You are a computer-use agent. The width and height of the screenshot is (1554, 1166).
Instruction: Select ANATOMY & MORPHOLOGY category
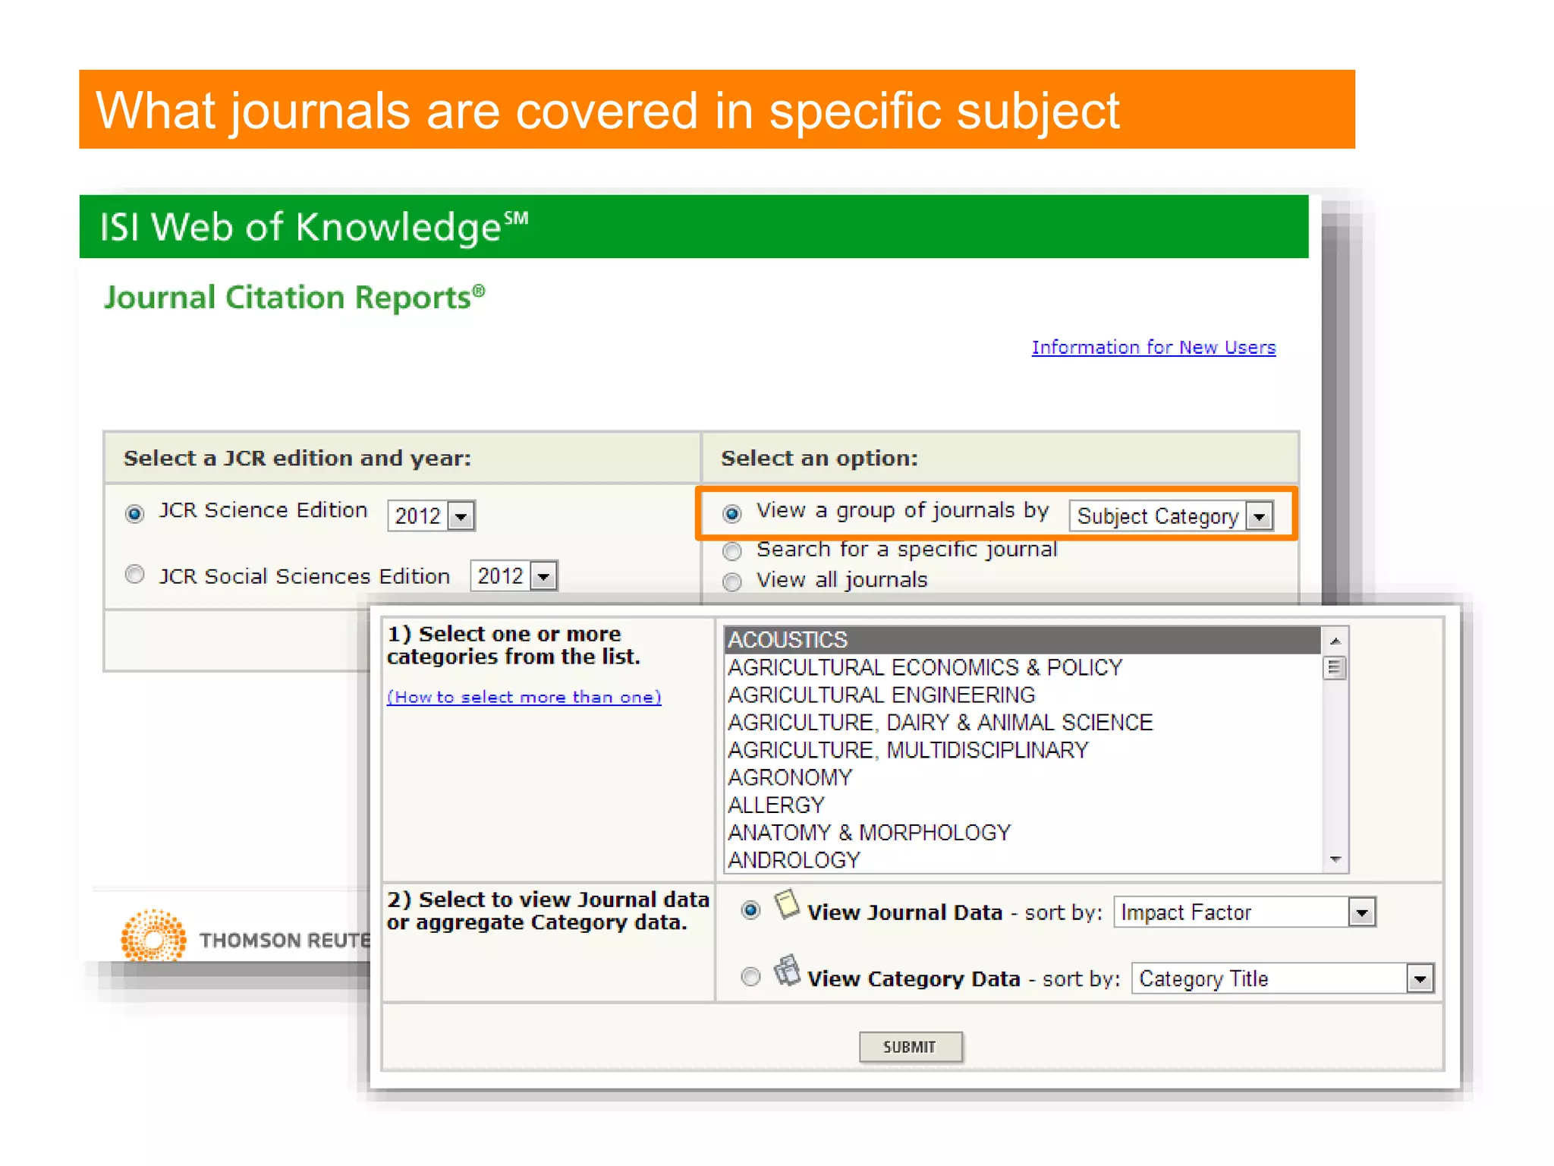[x=1021, y=832]
